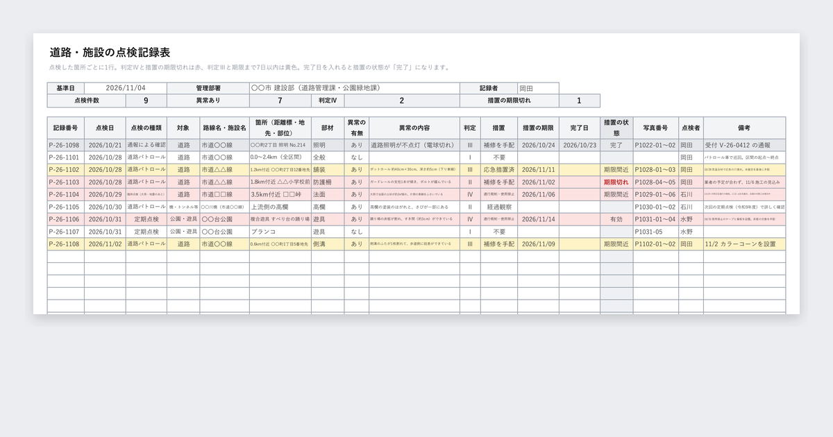Click the 管理部署 value ○○市 建設部 cell
This screenshot has height=437, width=833.
[354, 89]
